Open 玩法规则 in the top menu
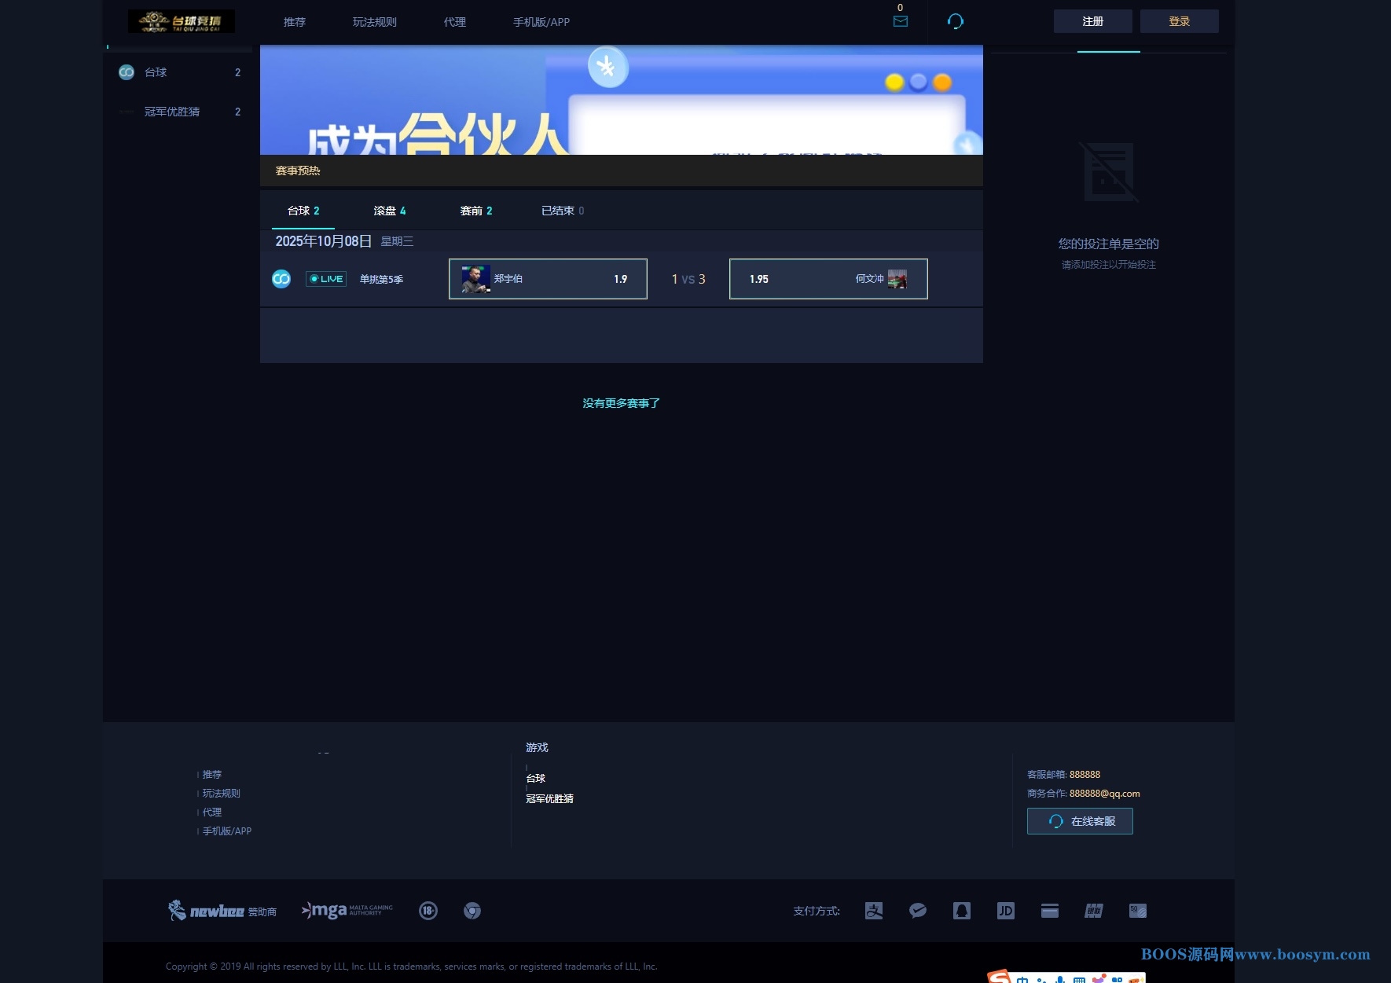This screenshot has height=983, width=1391. [375, 22]
